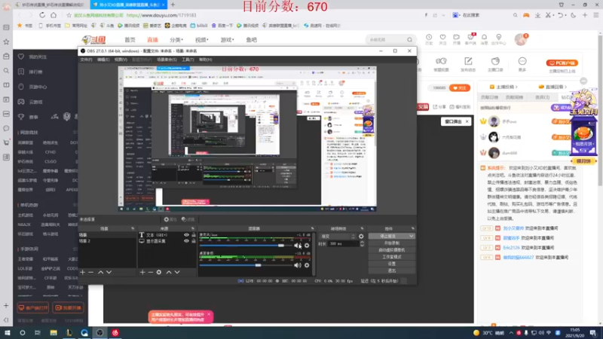Open File Explorer from the taskbar

pos(54,332)
